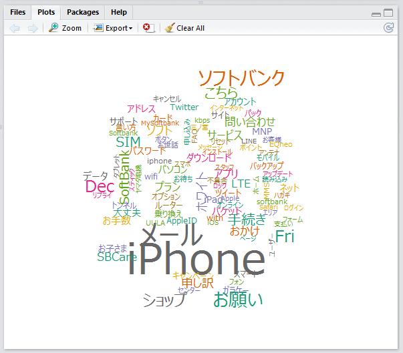Click the word LINE in the plot
403x353 pixels.
point(249,141)
